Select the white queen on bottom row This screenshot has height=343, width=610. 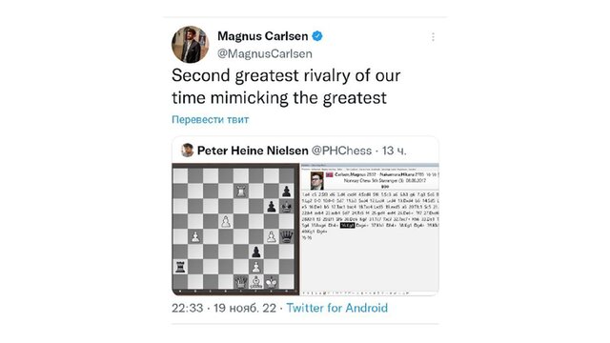(x=241, y=282)
